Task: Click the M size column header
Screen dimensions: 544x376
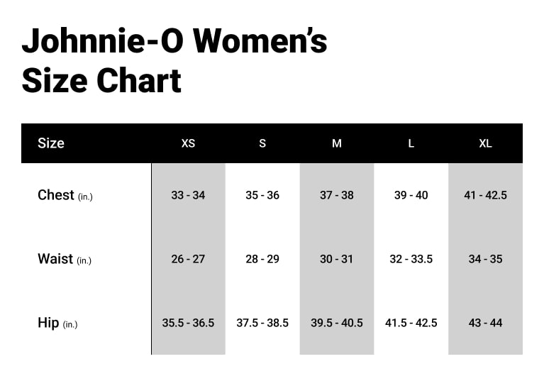Action: (x=337, y=143)
